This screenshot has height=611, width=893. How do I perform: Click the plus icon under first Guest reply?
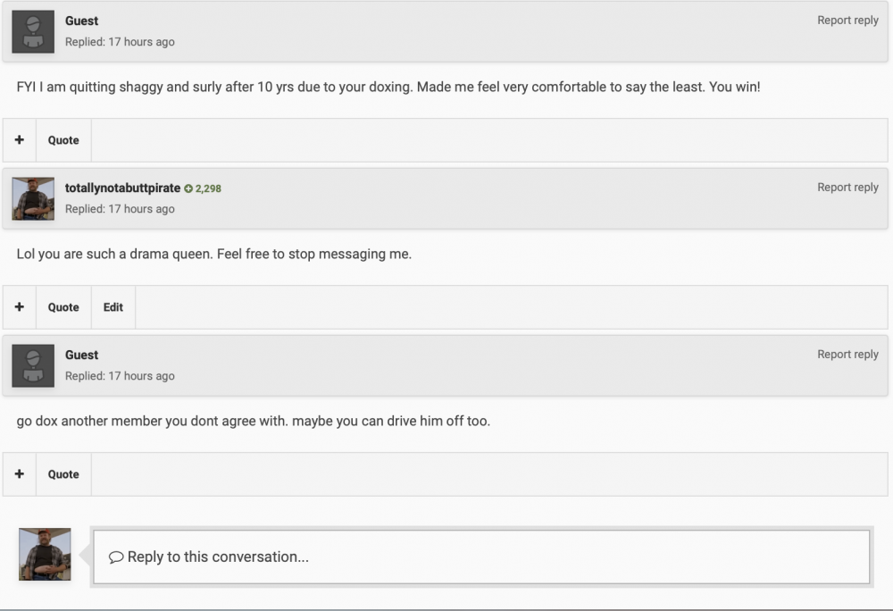coord(20,140)
